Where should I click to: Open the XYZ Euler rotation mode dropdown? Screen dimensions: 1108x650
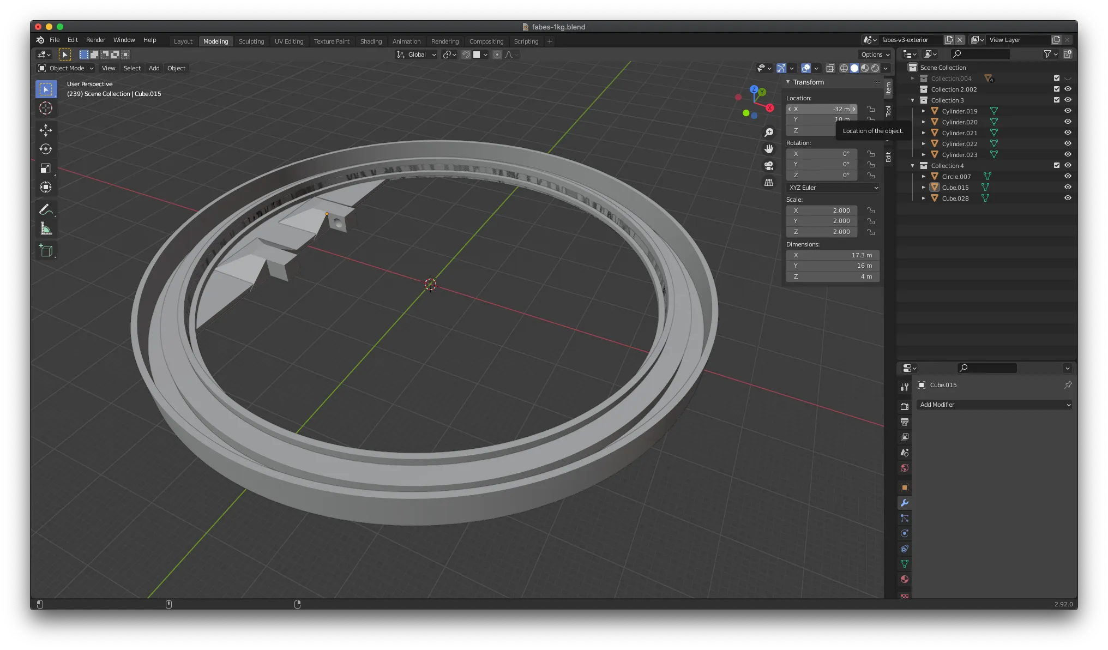point(833,188)
